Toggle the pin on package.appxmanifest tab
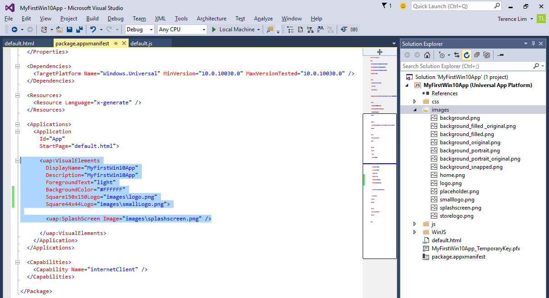Screen dimensions: 549x298 click(x=115, y=44)
